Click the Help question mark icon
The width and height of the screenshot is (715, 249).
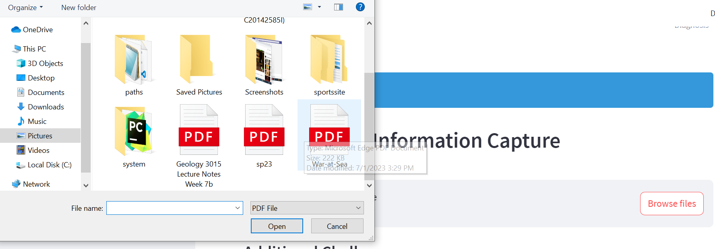coord(360,7)
